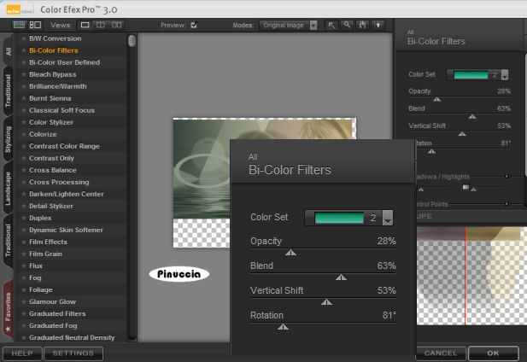The height and width of the screenshot is (362, 527).
Task: Favorite the Glamour Glow star
Action: point(24,301)
